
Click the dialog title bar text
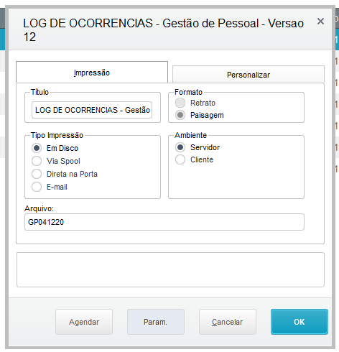pyautogui.click(x=163, y=30)
